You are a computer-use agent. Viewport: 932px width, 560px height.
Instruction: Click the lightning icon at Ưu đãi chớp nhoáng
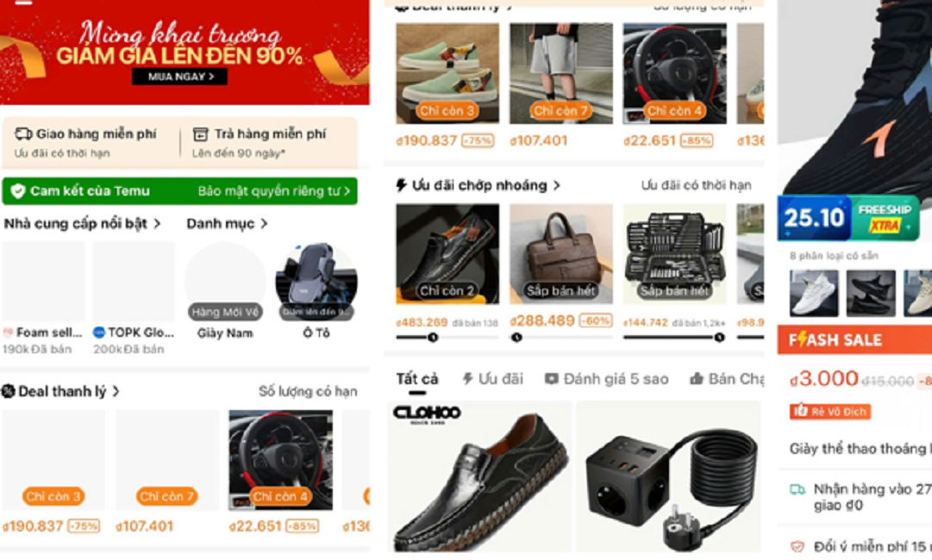pyautogui.click(x=401, y=185)
